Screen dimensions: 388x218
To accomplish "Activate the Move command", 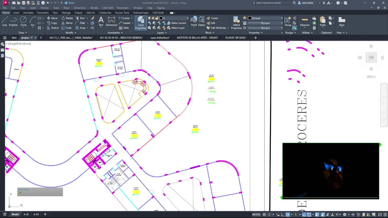I will click(x=52, y=18).
